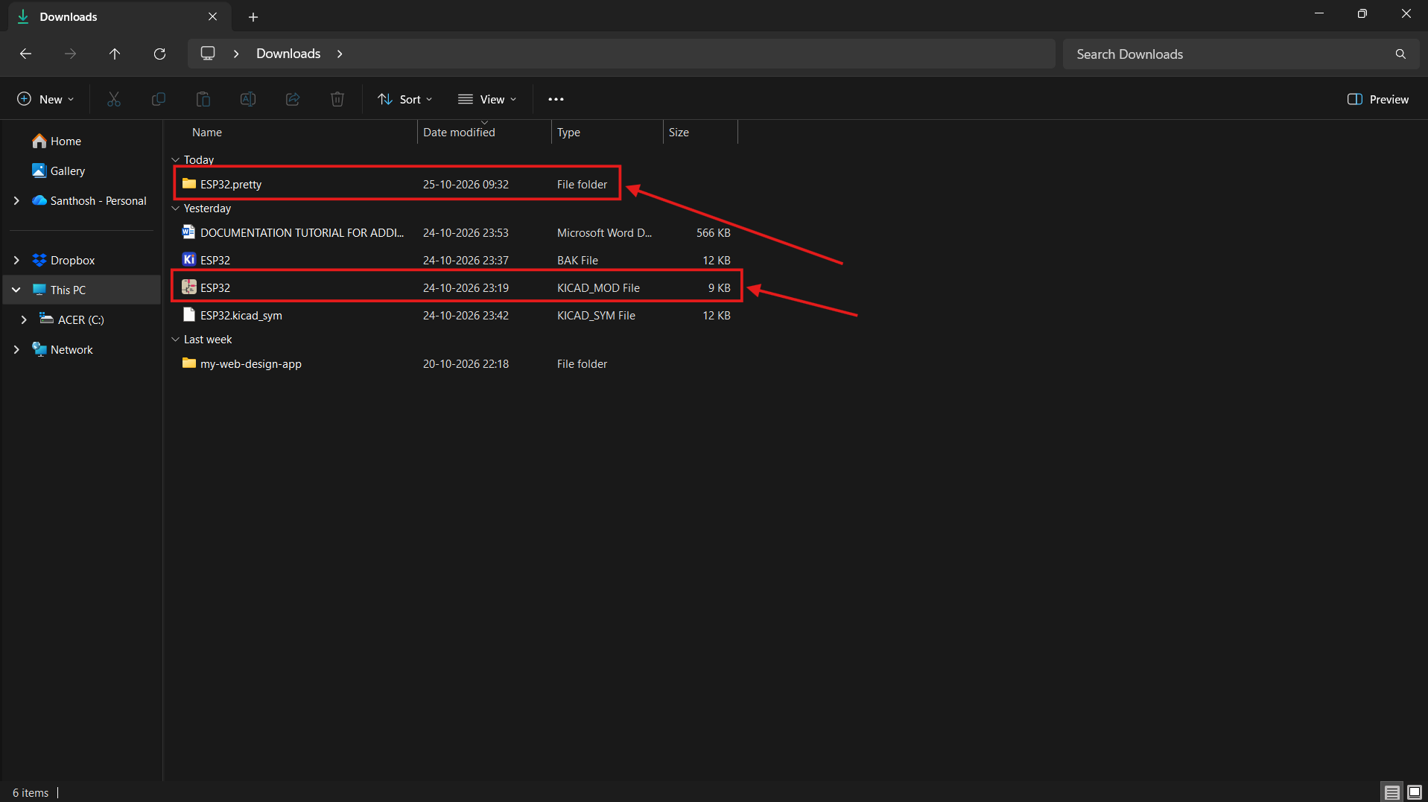Click the Share toolbar icon
The width and height of the screenshot is (1428, 802).
[x=293, y=99]
